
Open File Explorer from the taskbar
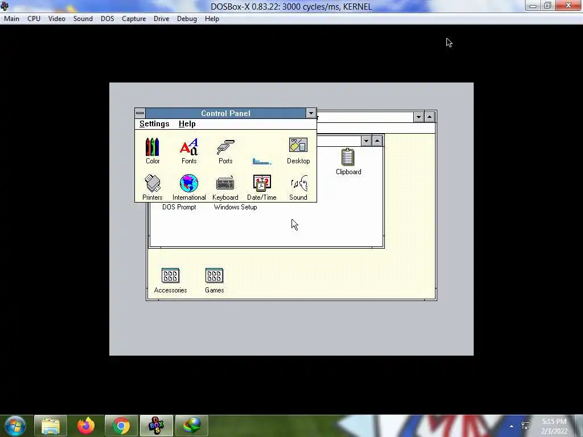pyautogui.click(x=51, y=426)
